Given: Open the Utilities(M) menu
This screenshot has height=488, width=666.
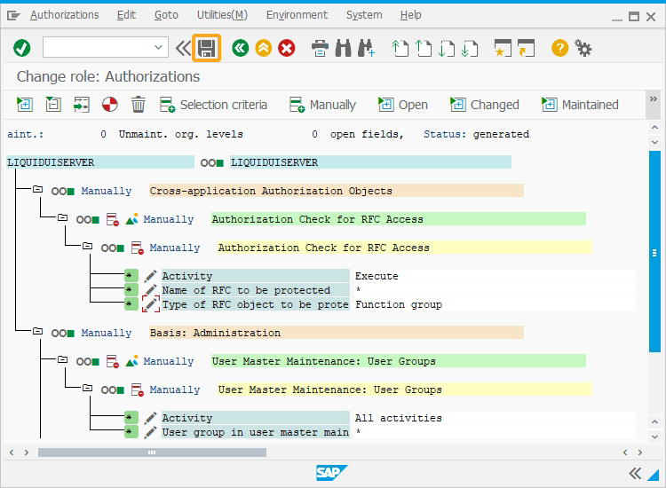Looking at the screenshot, I should [222, 15].
